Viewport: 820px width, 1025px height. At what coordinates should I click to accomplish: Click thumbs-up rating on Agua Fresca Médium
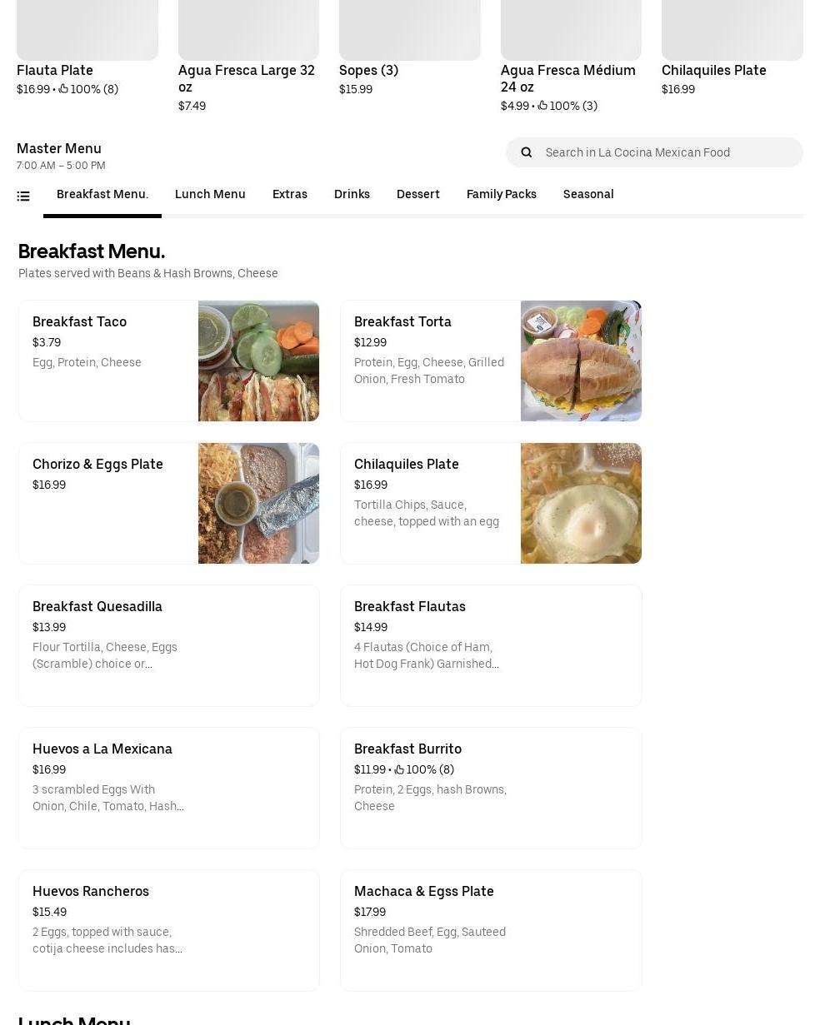click(x=542, y=106)
